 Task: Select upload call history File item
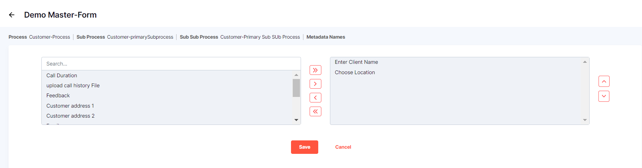click(x=73, y=86)
